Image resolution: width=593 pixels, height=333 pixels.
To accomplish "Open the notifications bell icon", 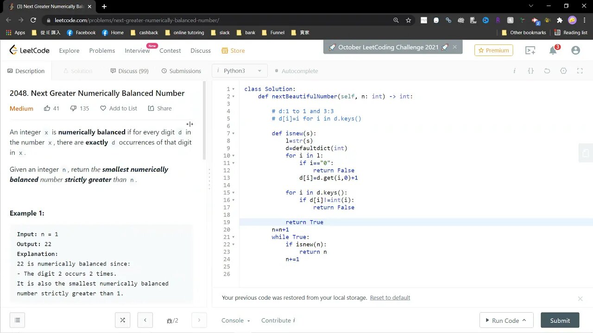I will click(553, 50).
